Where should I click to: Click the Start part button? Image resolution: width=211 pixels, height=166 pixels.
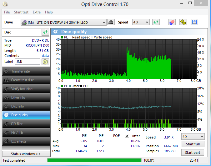[x=193, y=153]
